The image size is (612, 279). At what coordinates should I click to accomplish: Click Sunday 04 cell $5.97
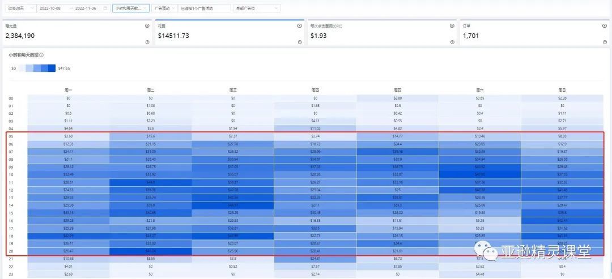(x=562, y=128)
